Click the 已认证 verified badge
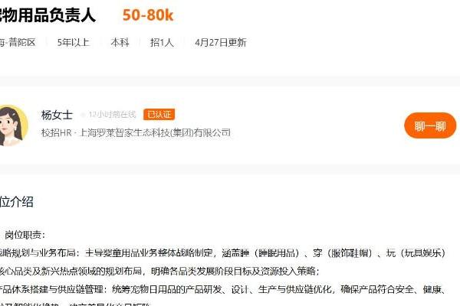The image size is (460, 306). (x=159, y=115)
